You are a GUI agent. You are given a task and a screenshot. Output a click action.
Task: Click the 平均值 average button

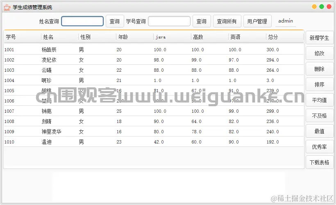click(320, 100)
